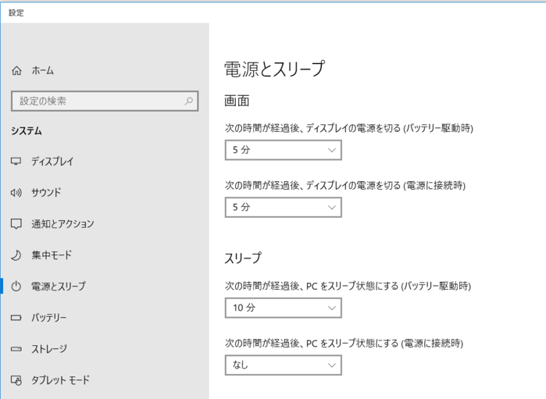The width and height of the screenshot is (546, 399).
Task: Click the ディスプレイ monitor icon
Action: [x=16, y=161]
